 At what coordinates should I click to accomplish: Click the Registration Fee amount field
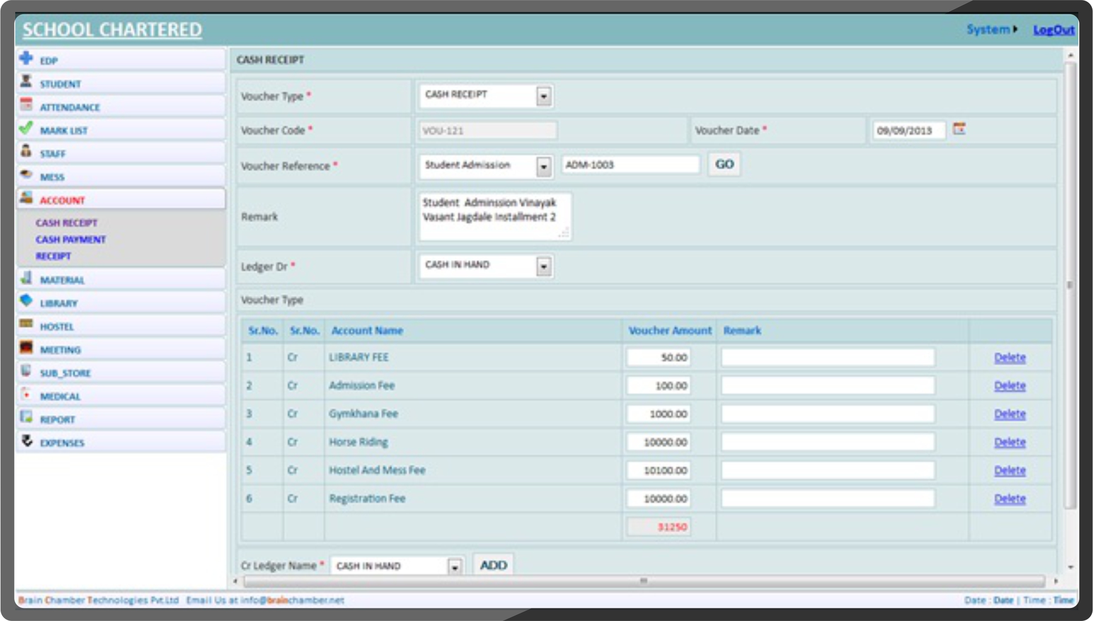(x=658, y=499)
